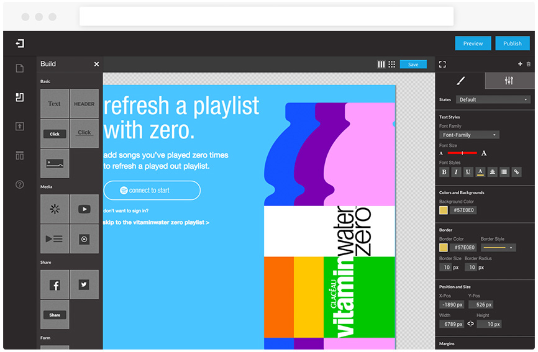538x352 pixels.
Task: Add a Text element tile
Action: point(55,104)
